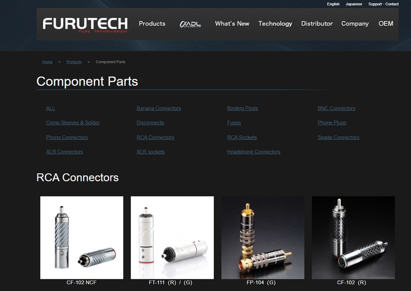Image resolution: width=411 pixels, height=291 pixels.
Task: Open the RCA Sockets category
Action: pos(242,137)
